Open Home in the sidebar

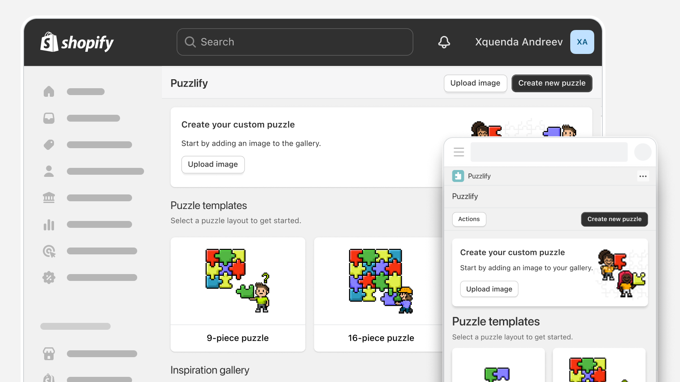[x=49, y=92]
